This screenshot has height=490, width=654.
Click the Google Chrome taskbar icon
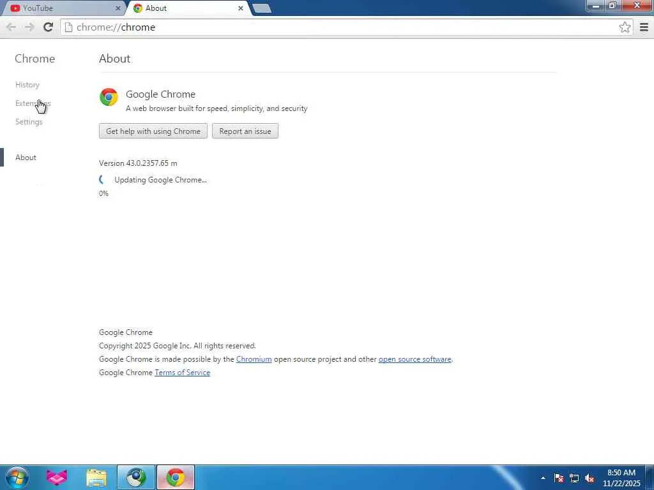[x=176, y=477]
